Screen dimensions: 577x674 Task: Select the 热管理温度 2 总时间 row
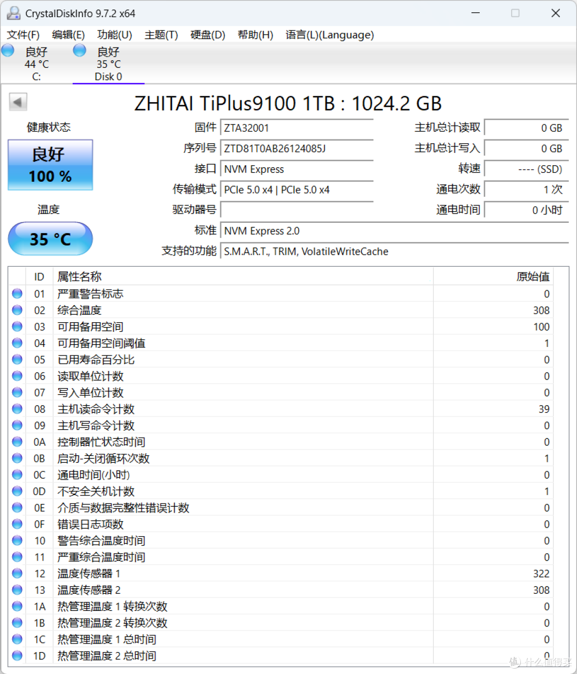coord(281,655)
